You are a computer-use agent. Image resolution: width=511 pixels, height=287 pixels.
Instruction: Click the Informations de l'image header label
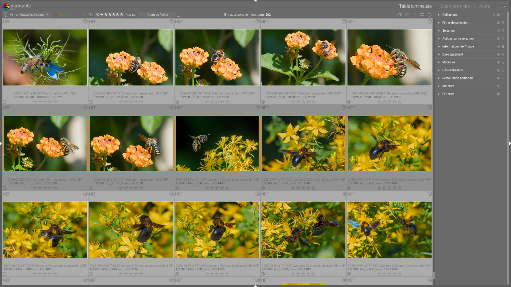coord(458,46)
